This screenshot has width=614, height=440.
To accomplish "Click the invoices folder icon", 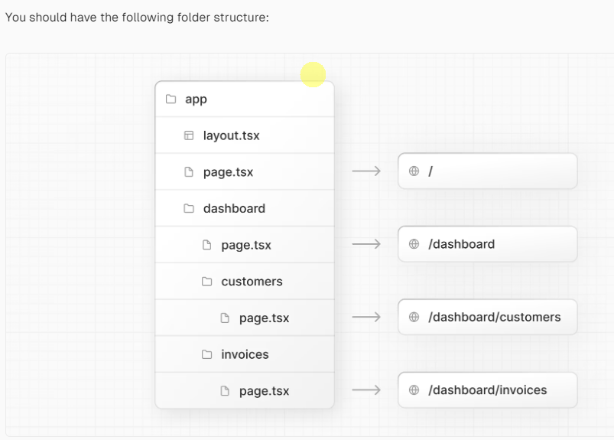I will pos(206,354).
